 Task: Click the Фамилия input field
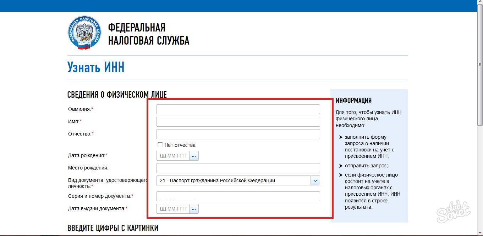238,109
